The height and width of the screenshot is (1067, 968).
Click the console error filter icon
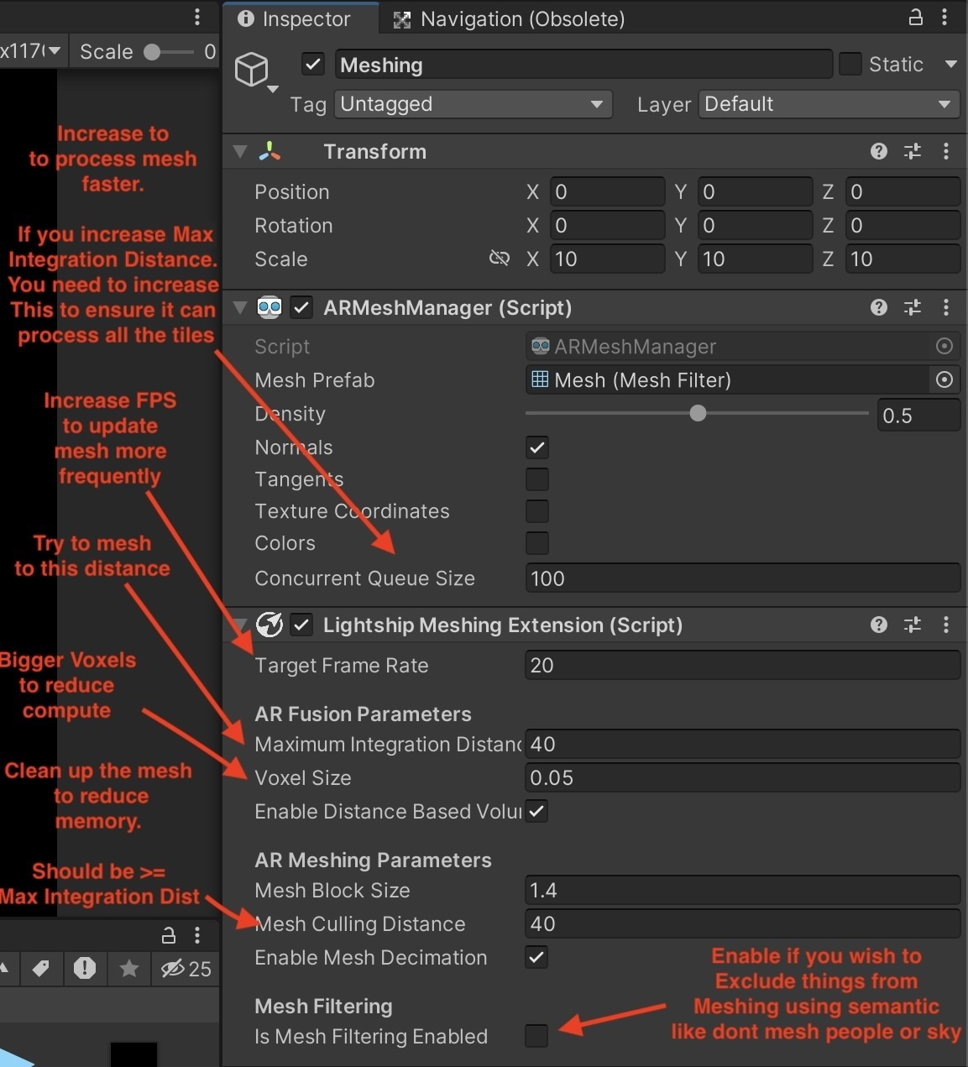click(85, 969)
